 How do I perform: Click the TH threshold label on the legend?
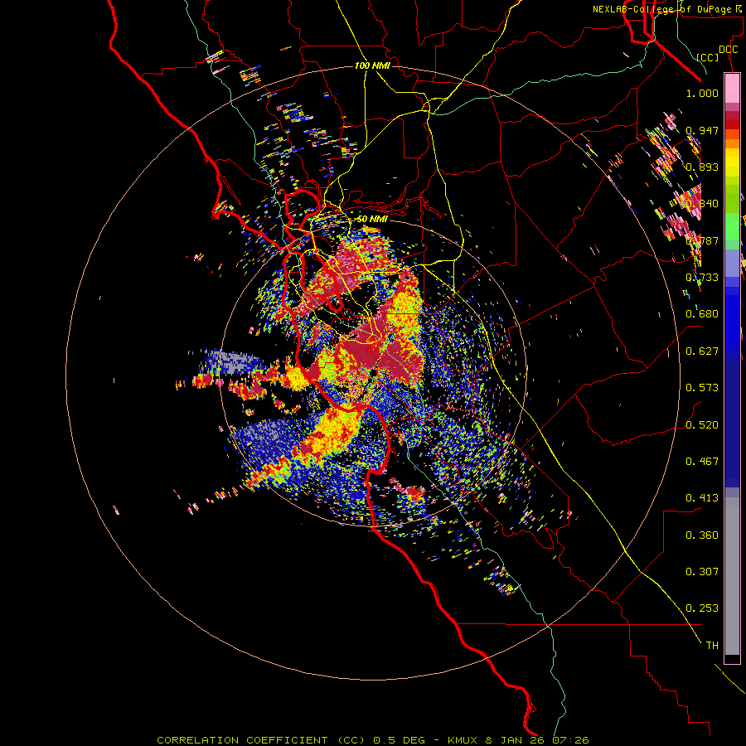(x=712, y=645)
